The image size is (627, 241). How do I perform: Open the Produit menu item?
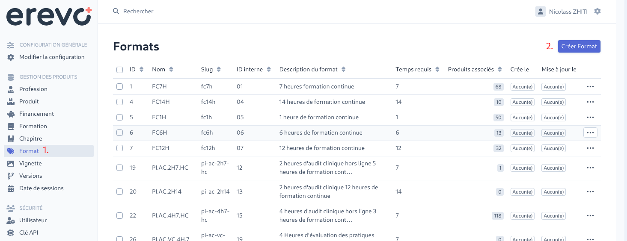(x=29, y=101)
